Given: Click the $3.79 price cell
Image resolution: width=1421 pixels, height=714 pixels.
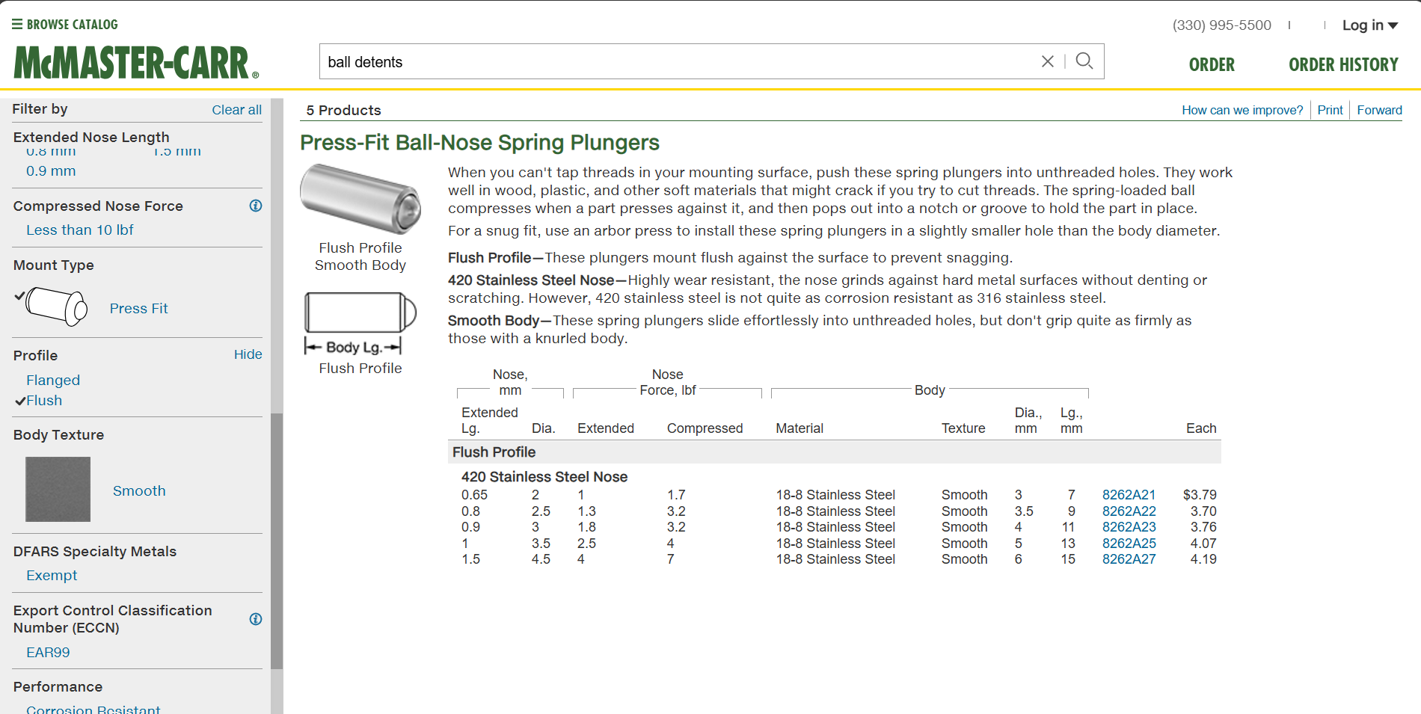Looking at the screenshot, I should point(1200,495).
